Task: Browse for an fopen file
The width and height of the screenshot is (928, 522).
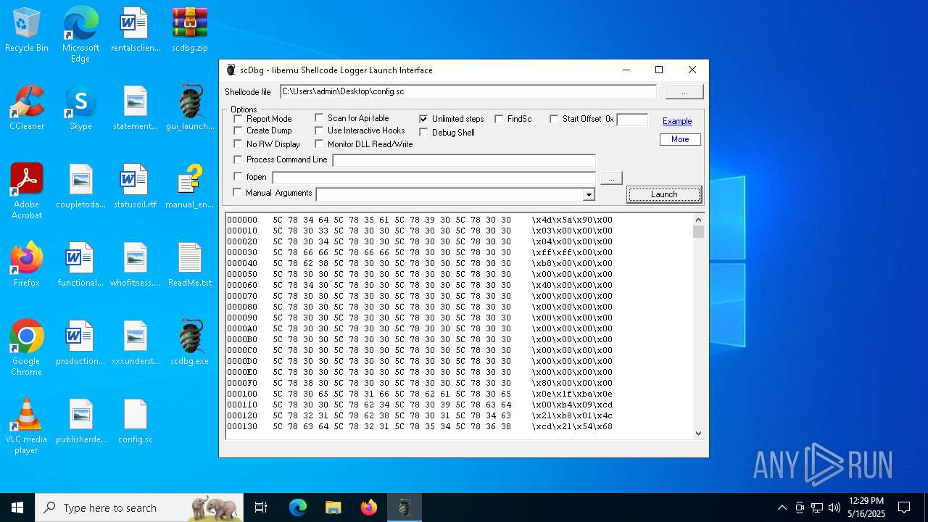Action: coord(611,178)
